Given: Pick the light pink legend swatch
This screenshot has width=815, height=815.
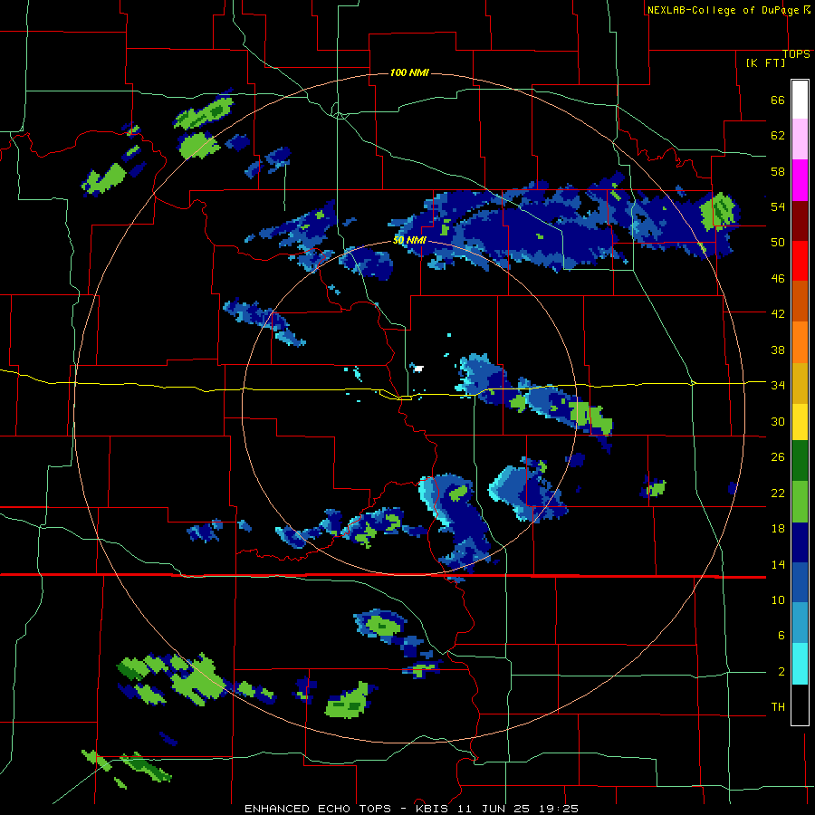Looking at the screenshot, I should (800, 139).
